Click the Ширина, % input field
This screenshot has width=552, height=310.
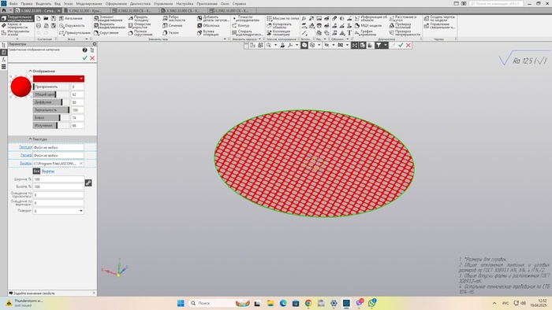(x=58, y=179)
